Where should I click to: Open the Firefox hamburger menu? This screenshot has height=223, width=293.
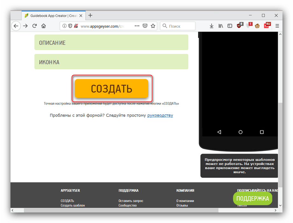[277, 26]
